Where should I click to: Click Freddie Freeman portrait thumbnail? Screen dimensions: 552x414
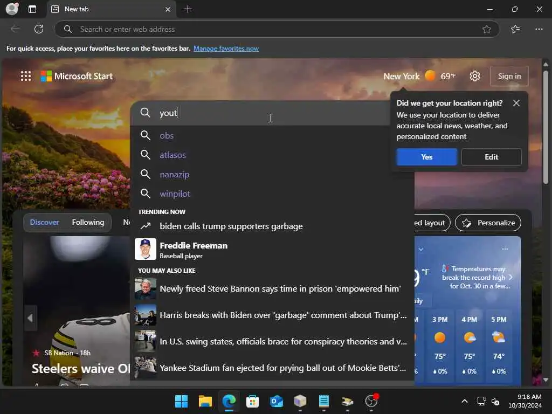click(x=146, y=249)
